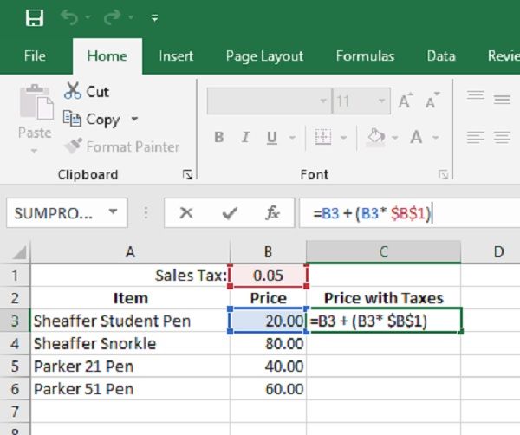
Task: Click the Cut scissors button
Action: (x=87, y=91)
